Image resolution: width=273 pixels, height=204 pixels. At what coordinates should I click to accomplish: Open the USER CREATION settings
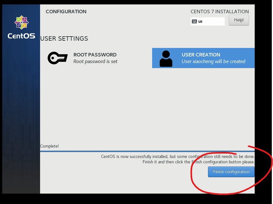(203, 58)
